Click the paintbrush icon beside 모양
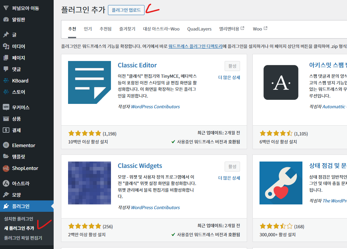This screenshot has height=249, width=347. (6, 195)
